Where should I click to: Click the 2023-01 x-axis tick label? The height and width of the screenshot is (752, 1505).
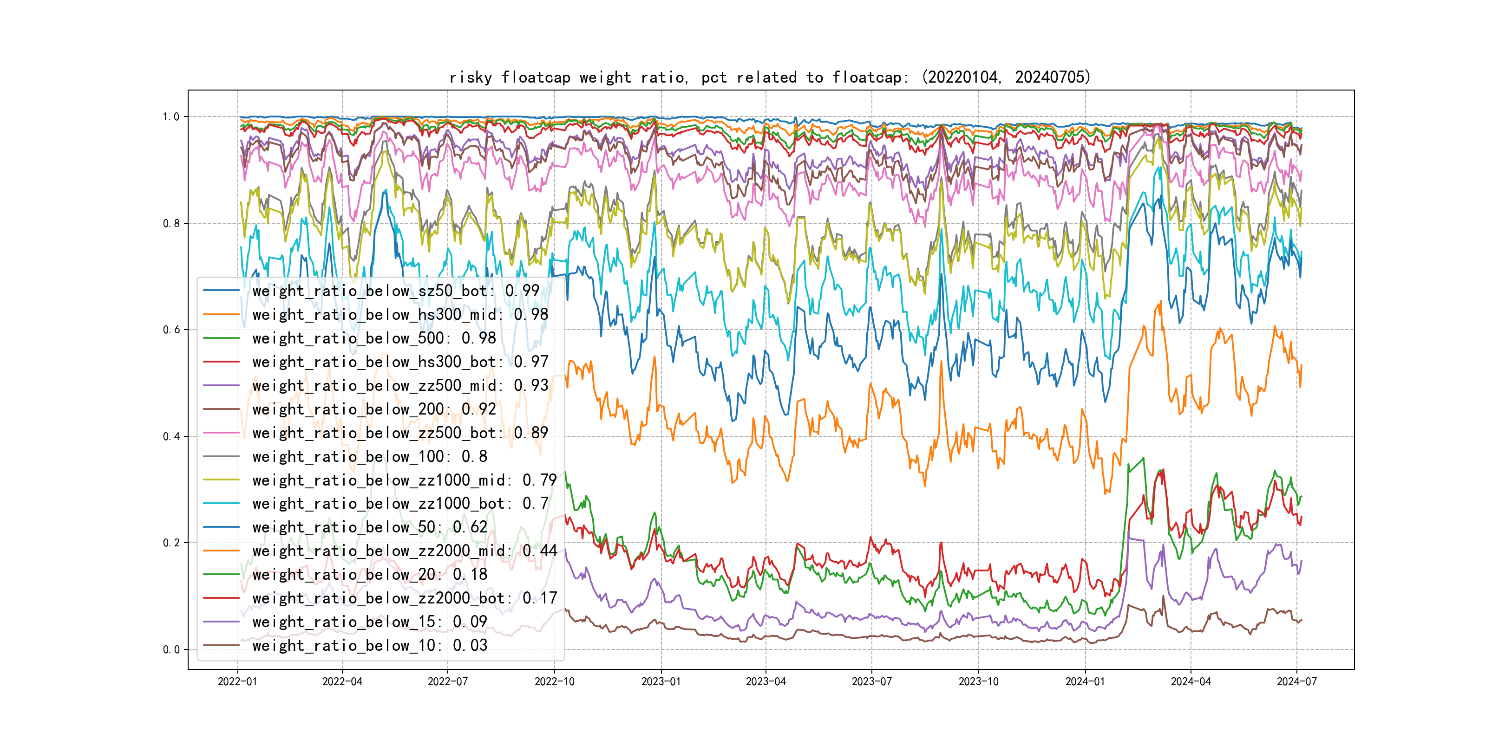(661, 681)
